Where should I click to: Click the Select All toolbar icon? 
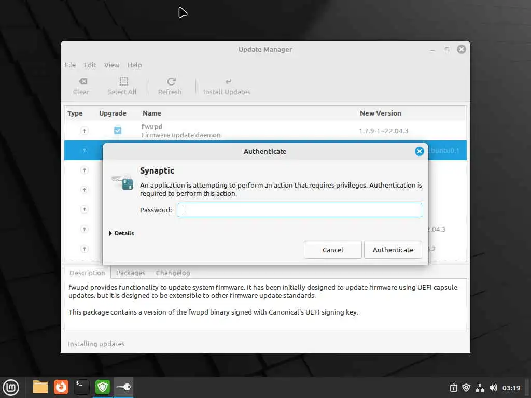(123, 81)
